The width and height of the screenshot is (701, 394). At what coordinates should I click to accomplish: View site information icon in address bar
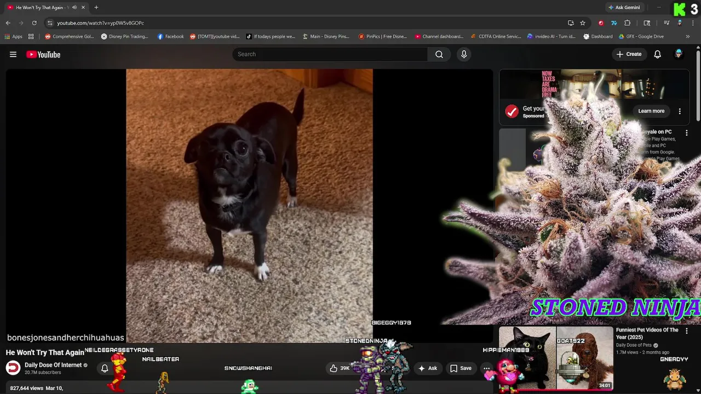[x=50, y=23]
